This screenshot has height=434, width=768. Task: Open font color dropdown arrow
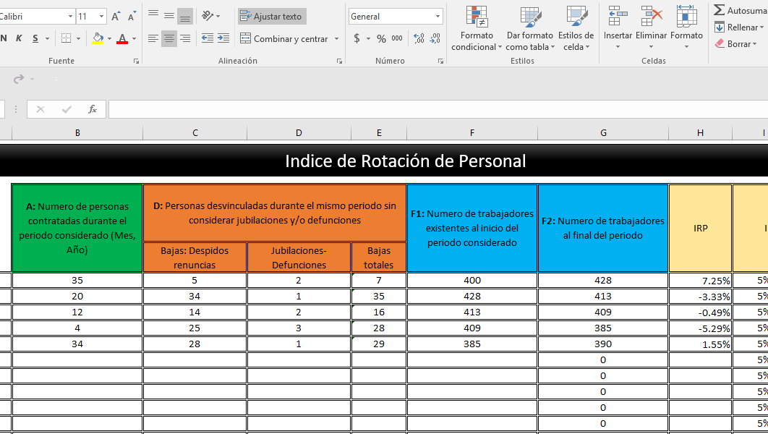pos(135,38)
